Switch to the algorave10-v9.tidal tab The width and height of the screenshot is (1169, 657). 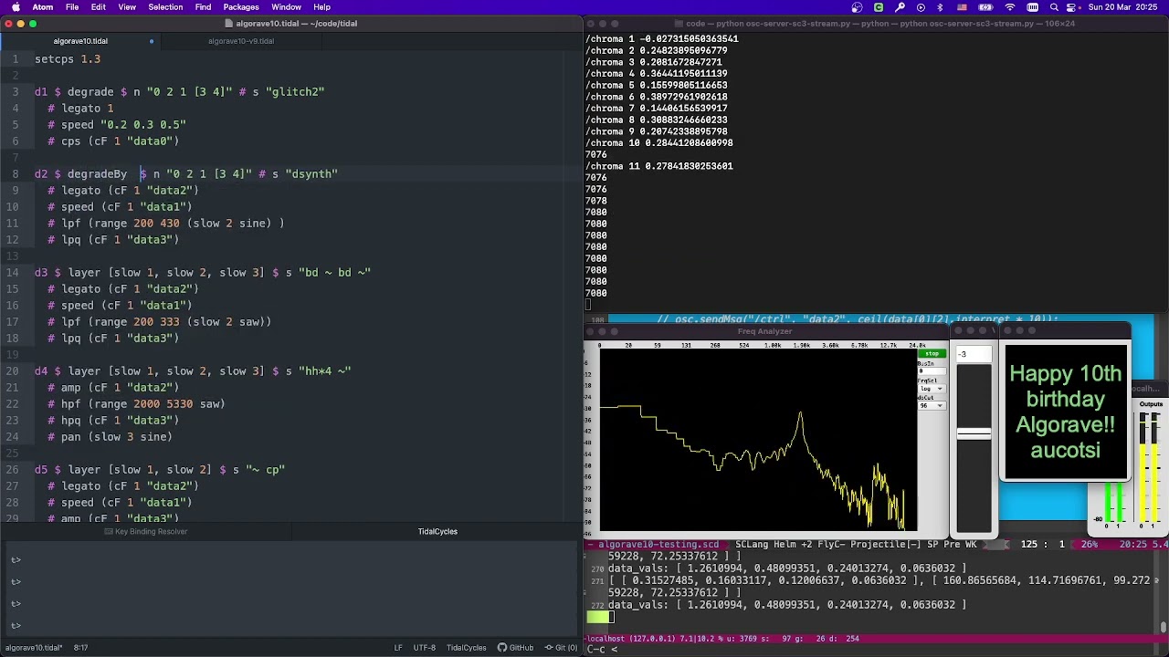[240, 41]
